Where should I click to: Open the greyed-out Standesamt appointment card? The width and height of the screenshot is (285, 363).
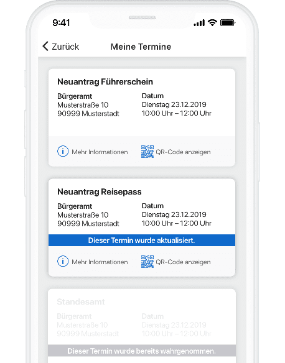[x=142, y=326]
